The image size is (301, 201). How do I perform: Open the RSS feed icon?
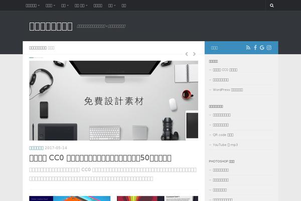(x=248, y=48)
